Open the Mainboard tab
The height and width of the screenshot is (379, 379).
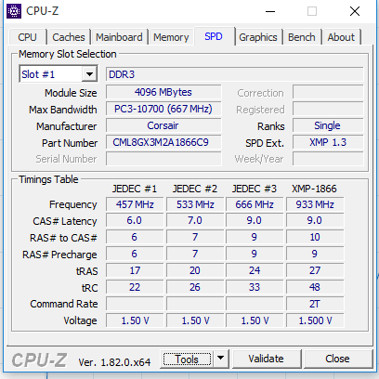[119, 37]
